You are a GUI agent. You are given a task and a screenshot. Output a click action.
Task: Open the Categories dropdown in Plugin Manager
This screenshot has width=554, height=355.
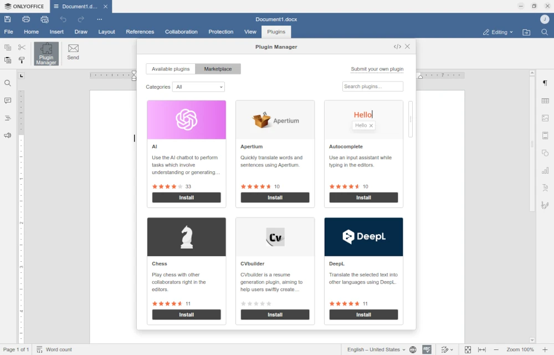coord(198,87)
